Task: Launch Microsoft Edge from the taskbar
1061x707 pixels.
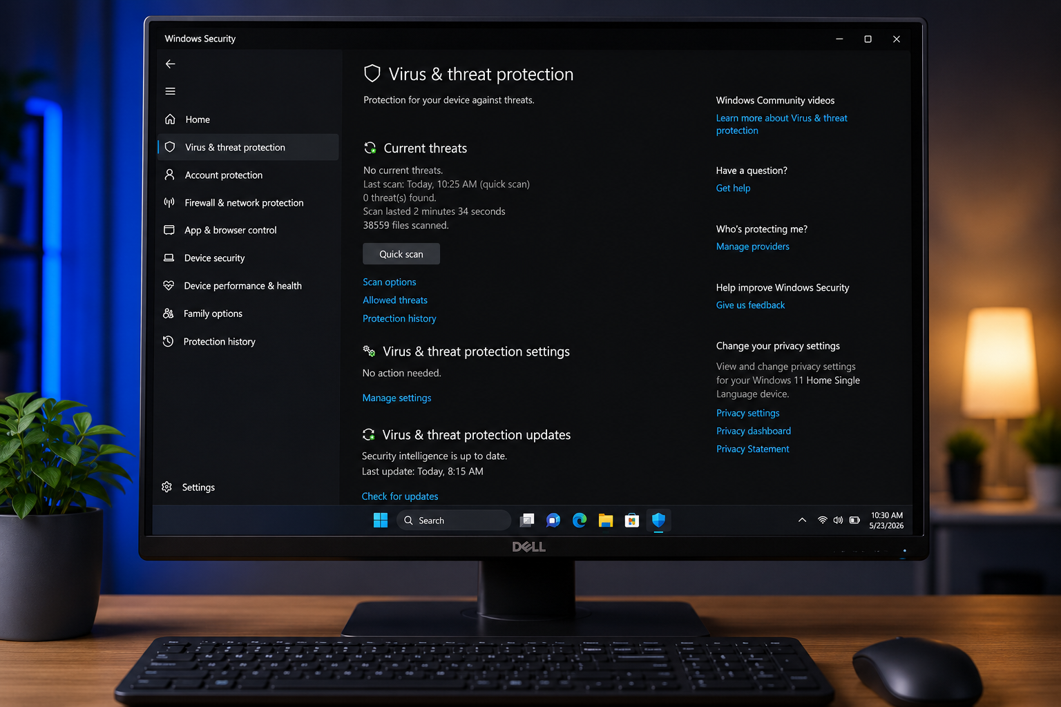Action: [x=580, y=521]
